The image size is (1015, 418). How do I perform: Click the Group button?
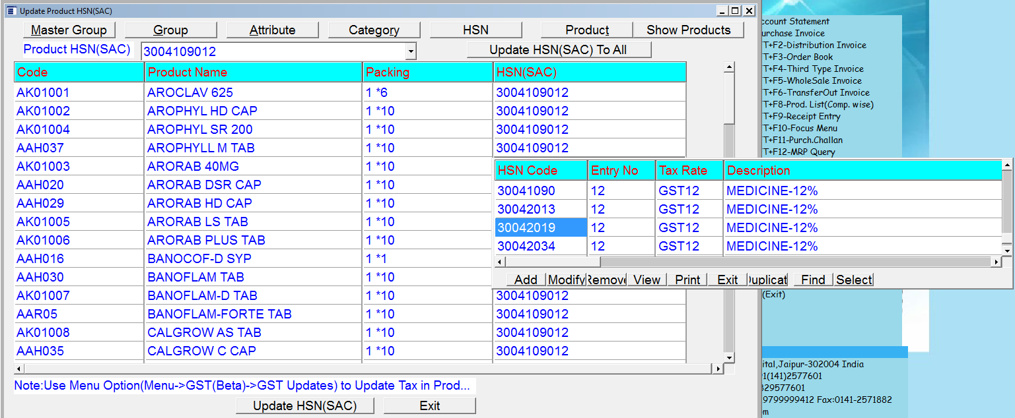[170, 30]
